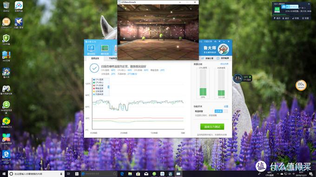
Task: Open Microsoft Store from the taskbar
Action: (138, 174)
